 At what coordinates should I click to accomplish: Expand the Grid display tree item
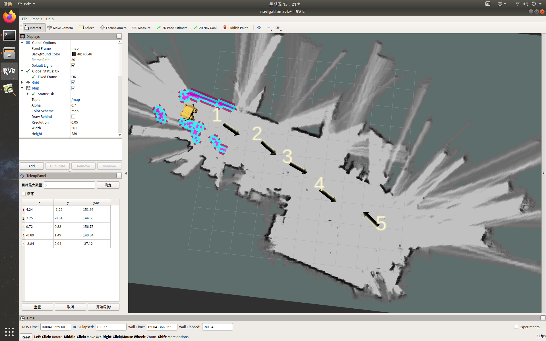22,82
